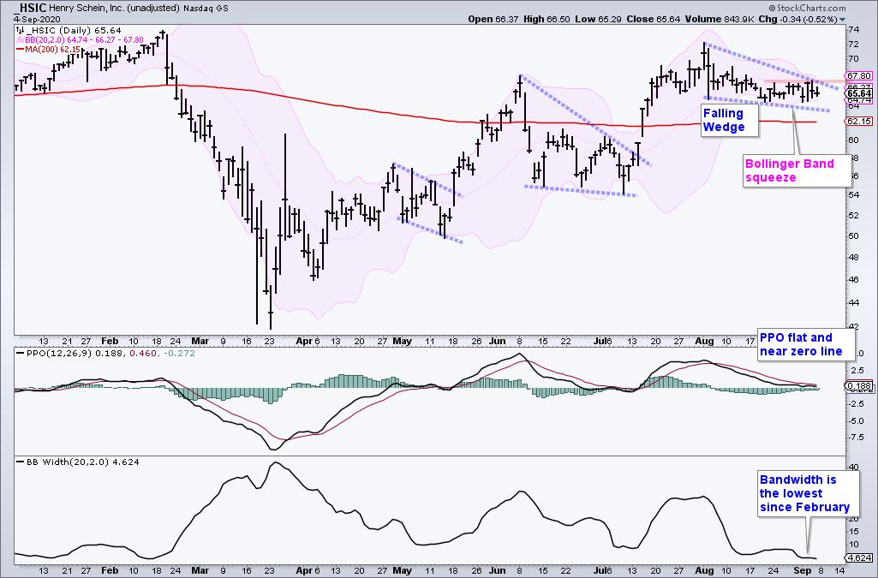Click the pink Bollinger Bands legend swatch
The image size is (878, 578).
point(21,39)
